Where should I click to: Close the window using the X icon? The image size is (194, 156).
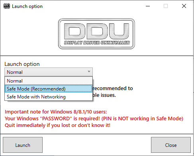(x=184, y=6)
